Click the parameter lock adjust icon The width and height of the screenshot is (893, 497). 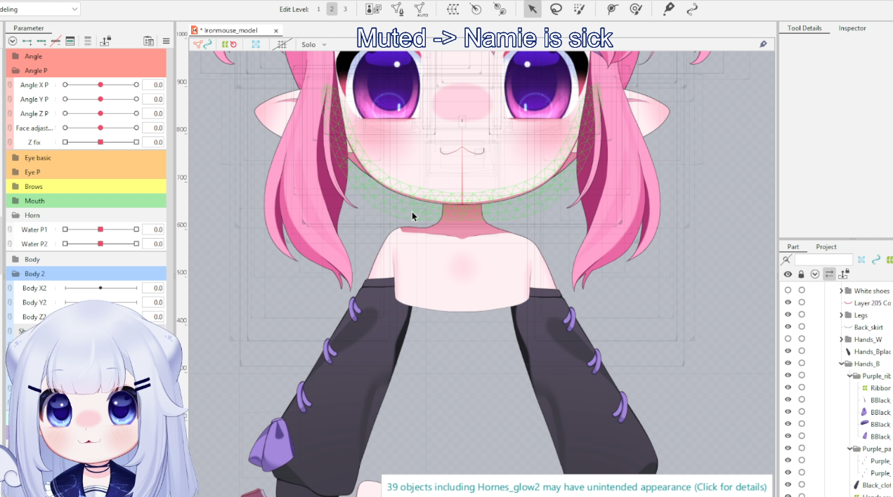pos(105,41)
